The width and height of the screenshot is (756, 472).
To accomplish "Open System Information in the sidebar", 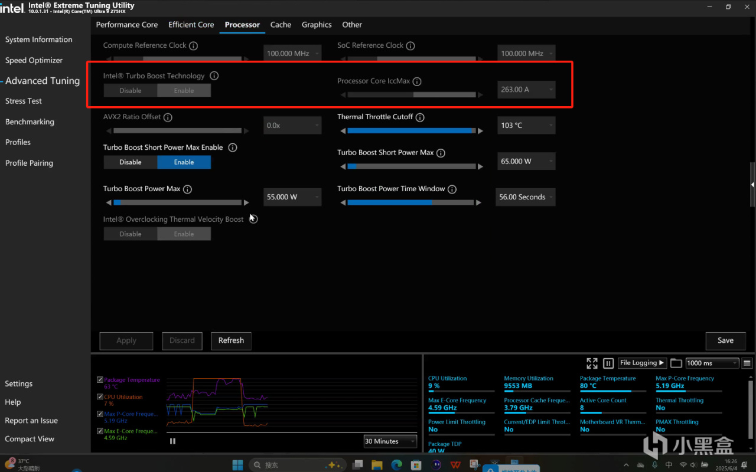I will (39, 40).
